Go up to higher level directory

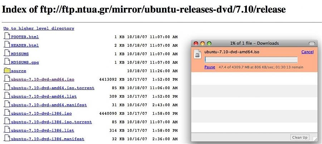click(x=39, y=28)
